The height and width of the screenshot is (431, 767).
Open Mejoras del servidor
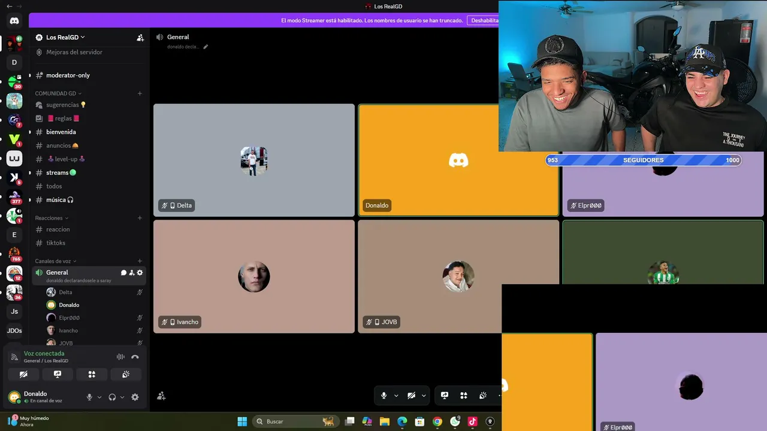(x=88, y=52)
